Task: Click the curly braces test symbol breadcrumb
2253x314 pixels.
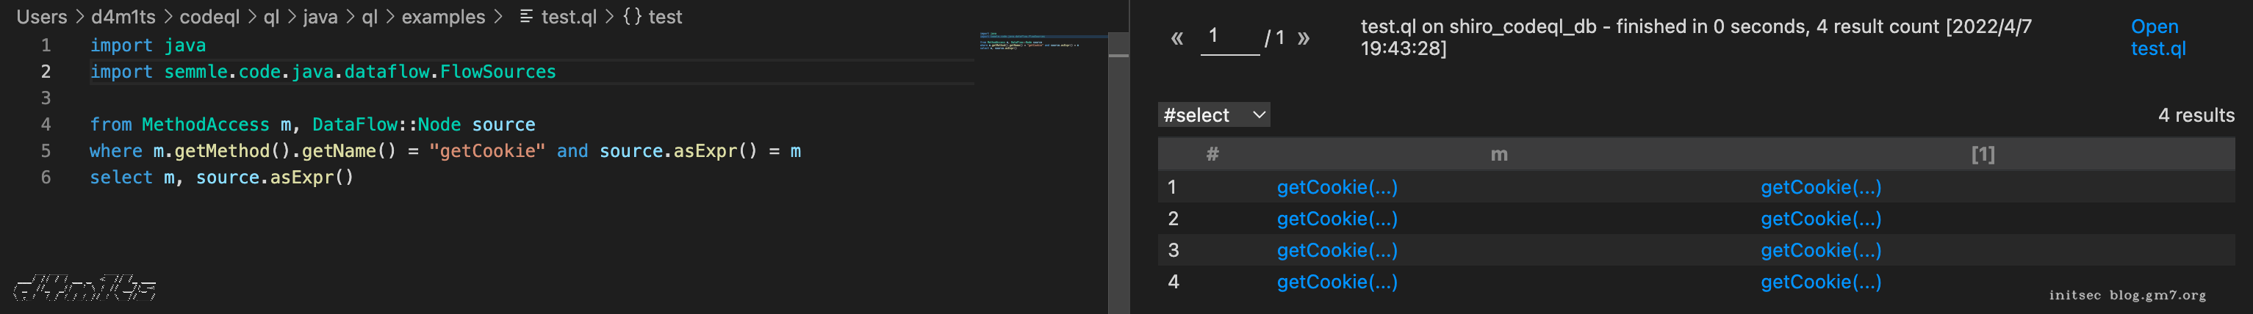Action: 652,17
